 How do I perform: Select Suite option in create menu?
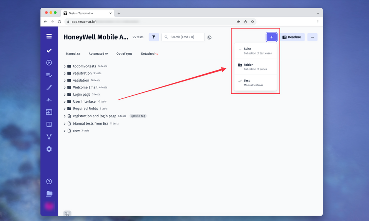pyautogui.click(x=255, y=51)
